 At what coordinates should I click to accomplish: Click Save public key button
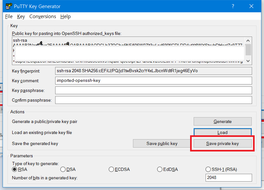pos(162,143)
